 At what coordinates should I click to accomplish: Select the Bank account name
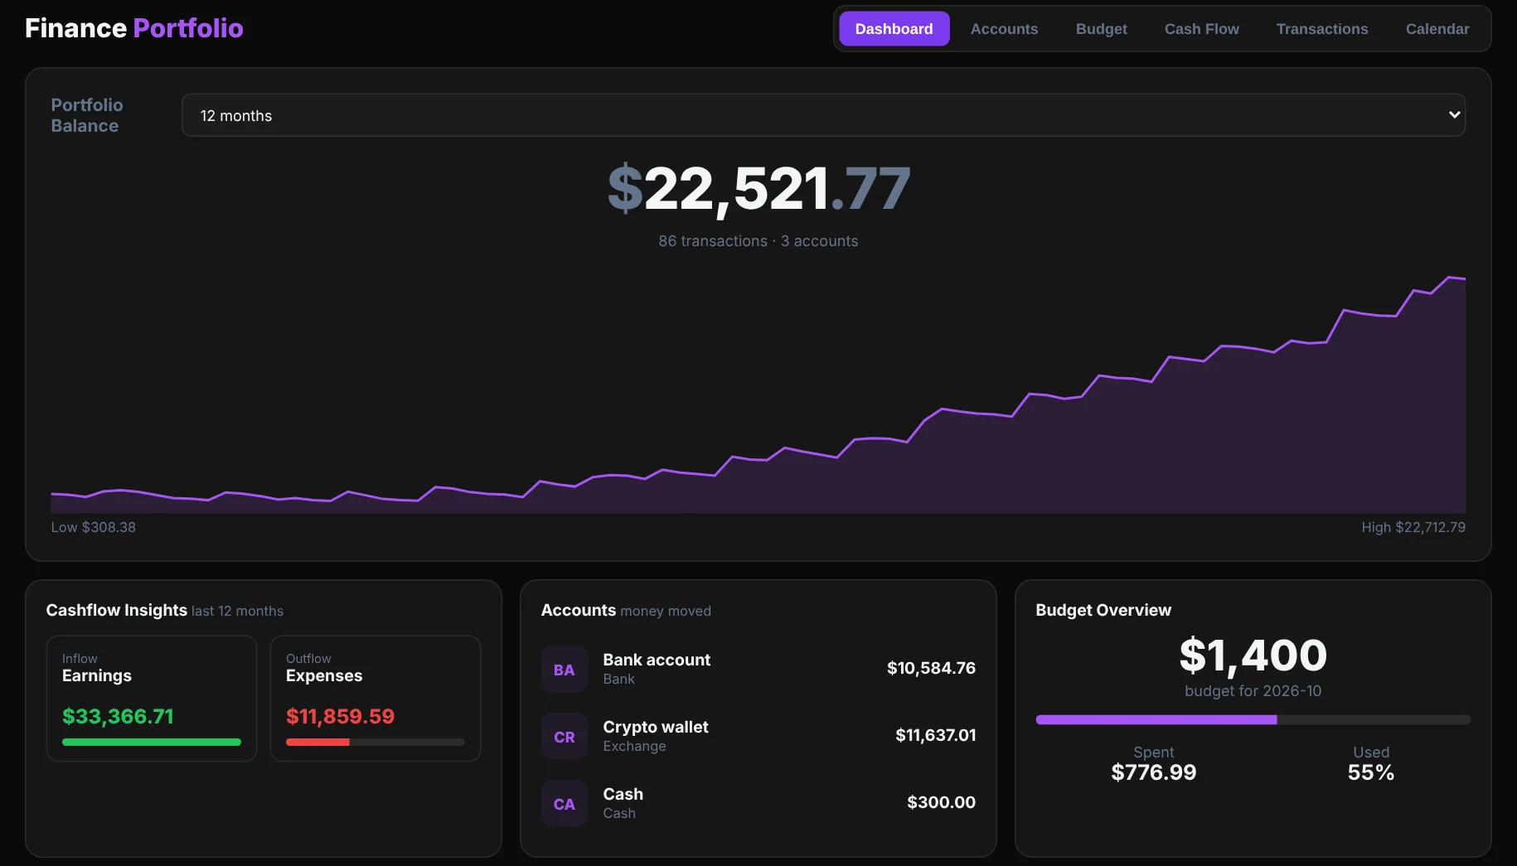coord(657,660)
